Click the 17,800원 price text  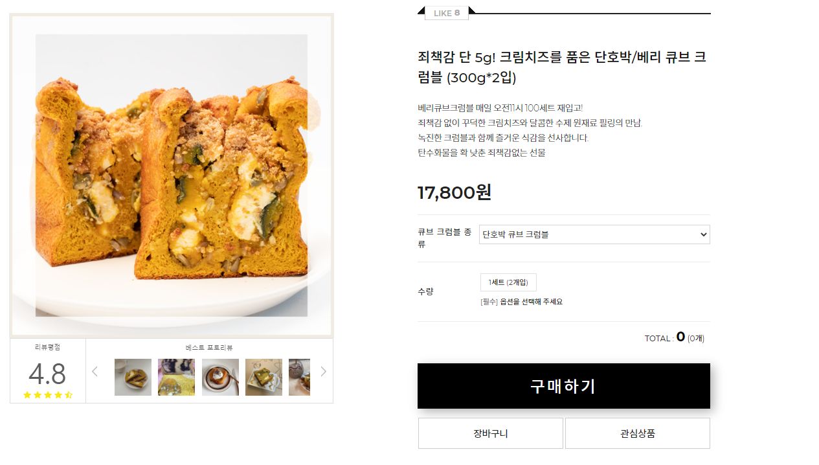pyautogui.click(x=454, y=192)
